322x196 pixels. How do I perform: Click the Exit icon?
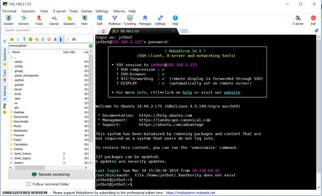[313, 20]
